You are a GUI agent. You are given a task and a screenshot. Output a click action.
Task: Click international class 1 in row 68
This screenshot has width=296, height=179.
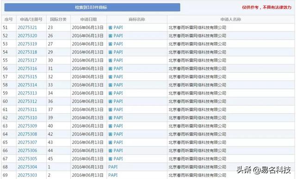pyautogui.click(x=49, y=167)
